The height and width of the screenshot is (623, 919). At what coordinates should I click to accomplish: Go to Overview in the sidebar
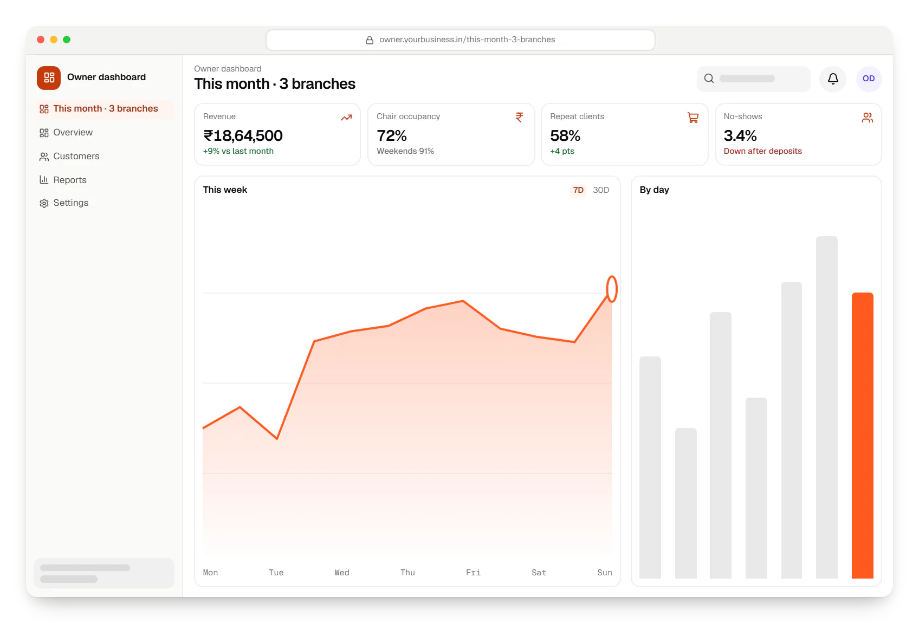(104, 133)
